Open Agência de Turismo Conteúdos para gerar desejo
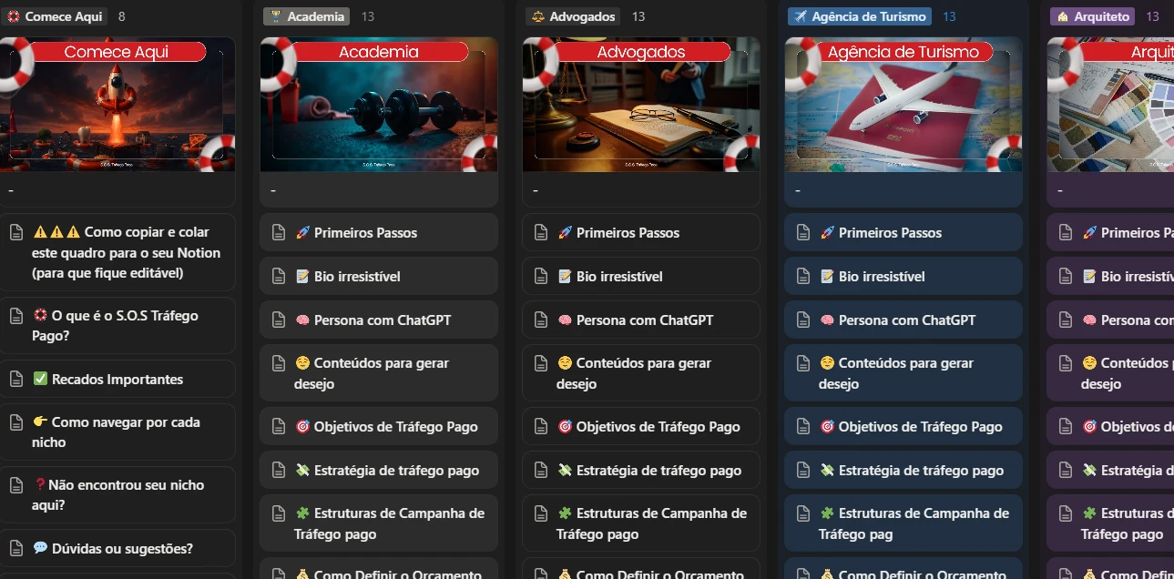The height and width of the screenshot is (579, 1174). click(903, 373)
